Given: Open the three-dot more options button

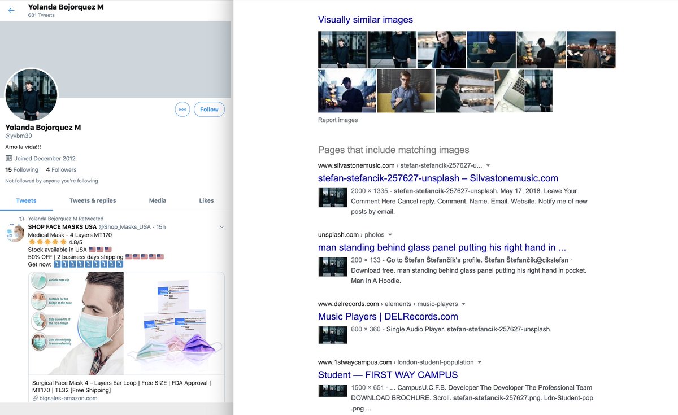Looking at the screenshot, I should click(x=182, y=110).
